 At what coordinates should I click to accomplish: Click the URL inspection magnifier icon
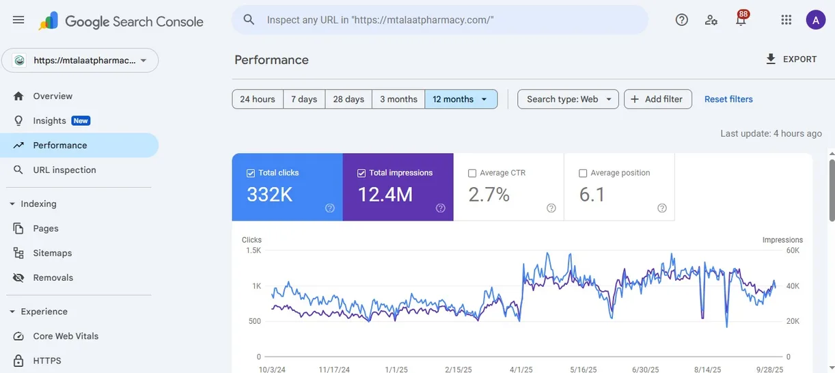click(x=19, y=170)
